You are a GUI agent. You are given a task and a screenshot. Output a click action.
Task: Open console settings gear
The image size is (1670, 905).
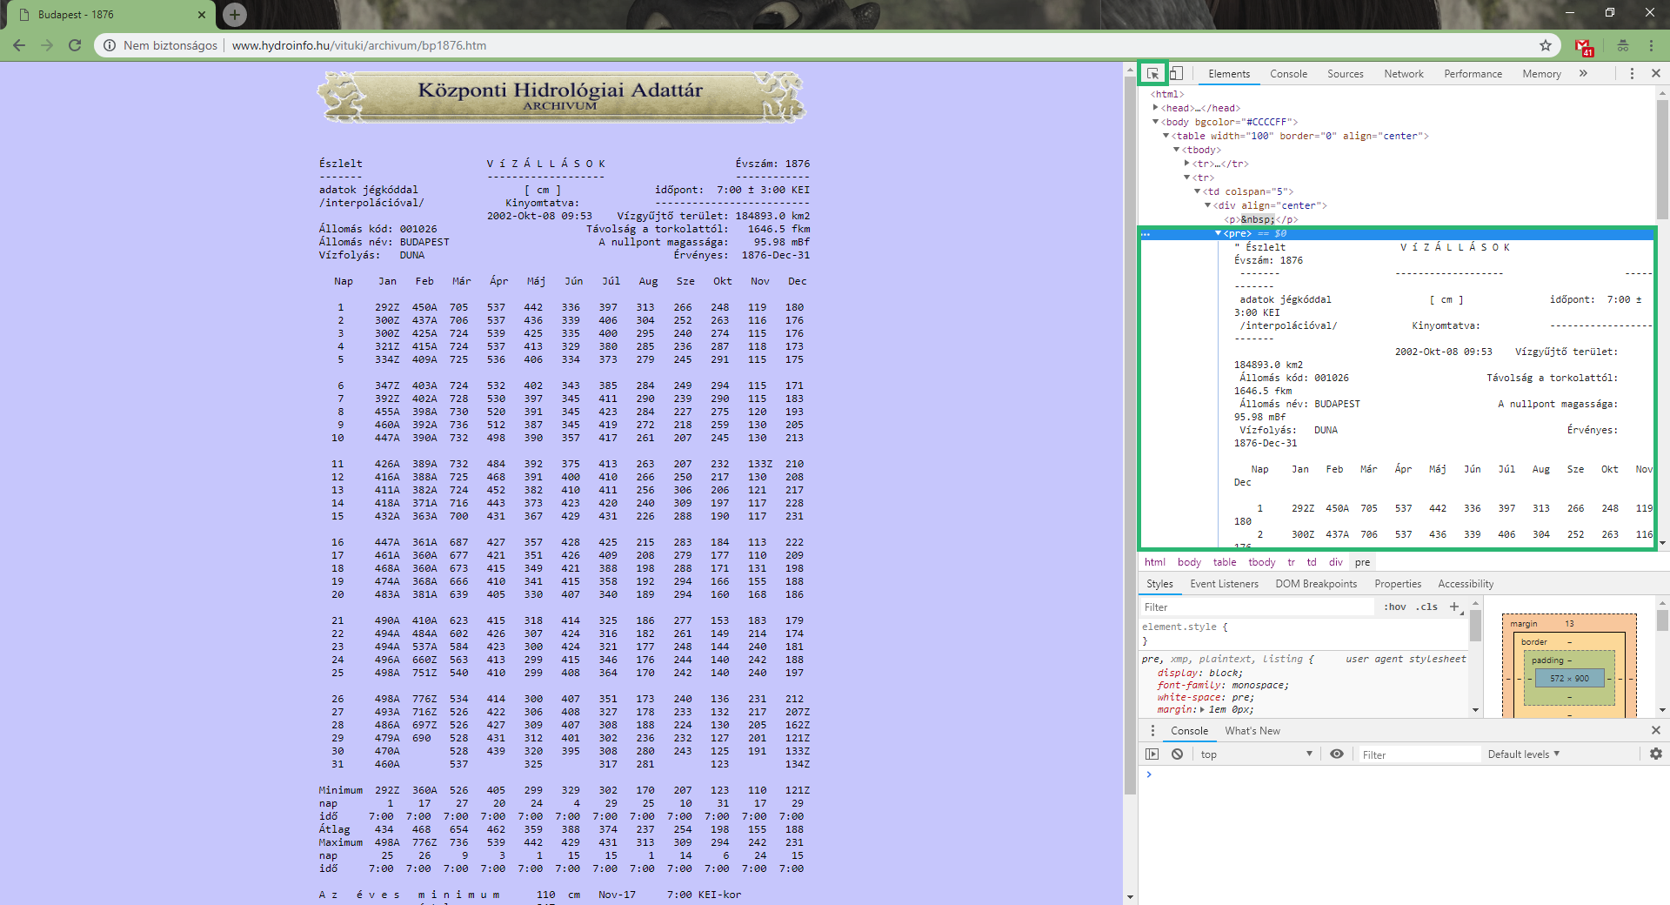click(x=1655, y=754)
